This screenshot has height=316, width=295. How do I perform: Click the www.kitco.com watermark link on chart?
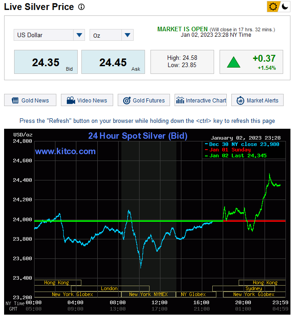(65, 151)
